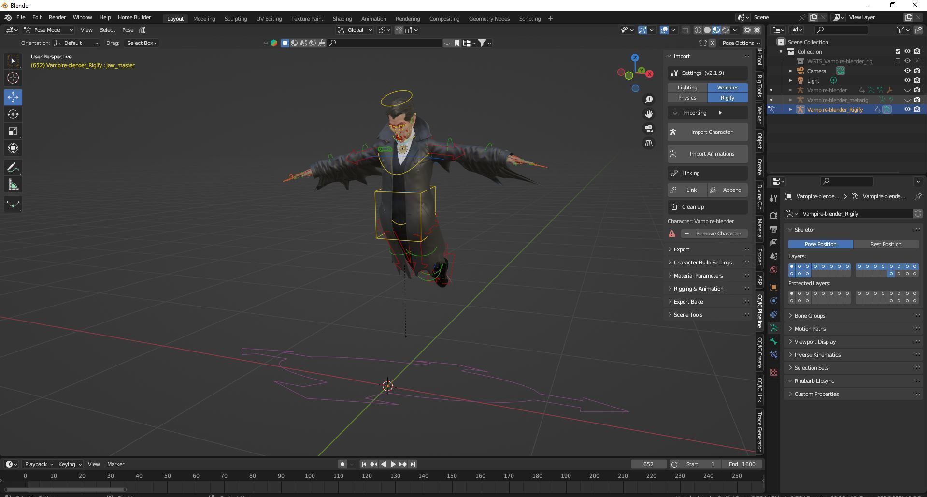
Task: Toggle the Rigify import option
Action: [x=727, y=98]
